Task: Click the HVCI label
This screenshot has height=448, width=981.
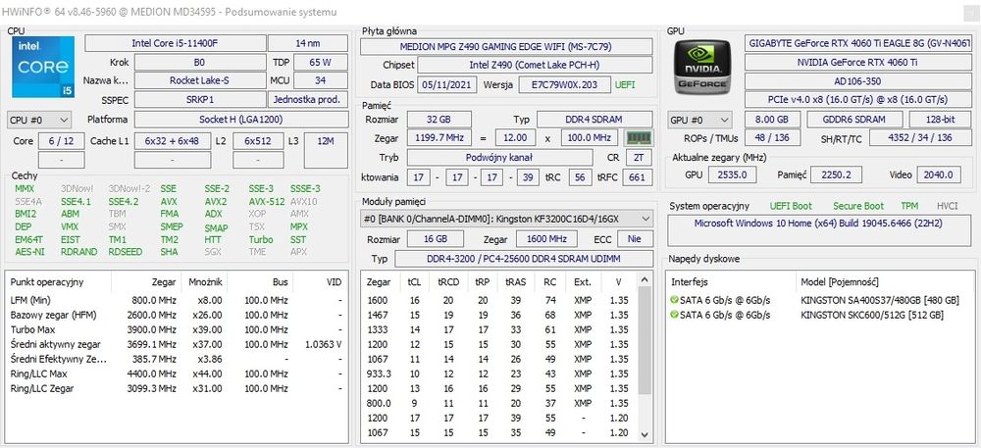Action: 948,206
